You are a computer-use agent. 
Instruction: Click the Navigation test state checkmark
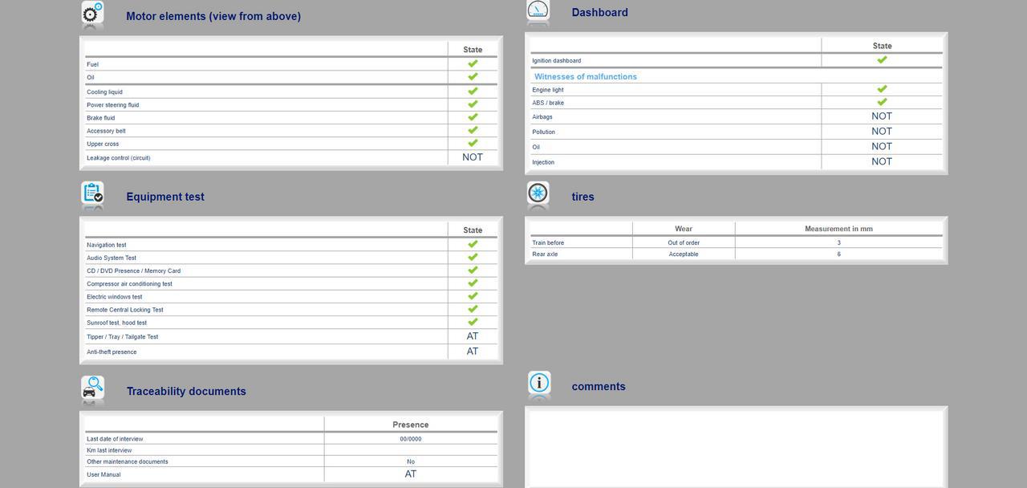coord(473,245)
